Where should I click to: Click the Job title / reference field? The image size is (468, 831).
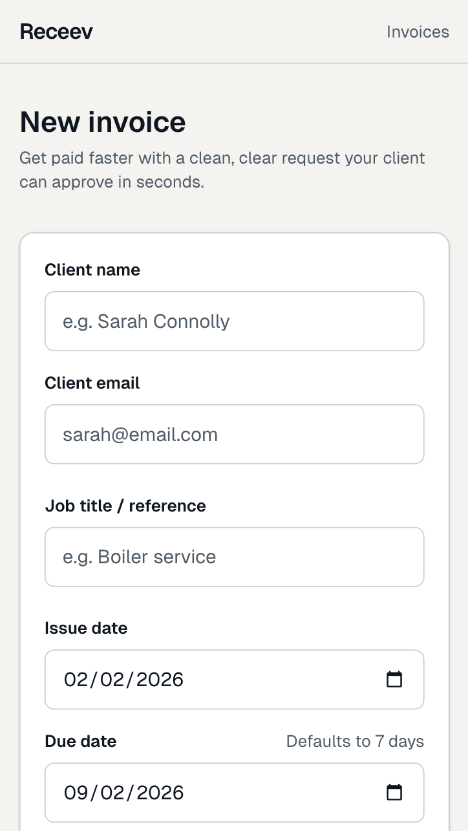click(234, 557)
